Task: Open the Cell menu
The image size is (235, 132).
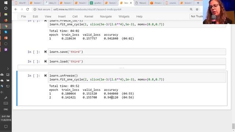Action: click(75, 16)
